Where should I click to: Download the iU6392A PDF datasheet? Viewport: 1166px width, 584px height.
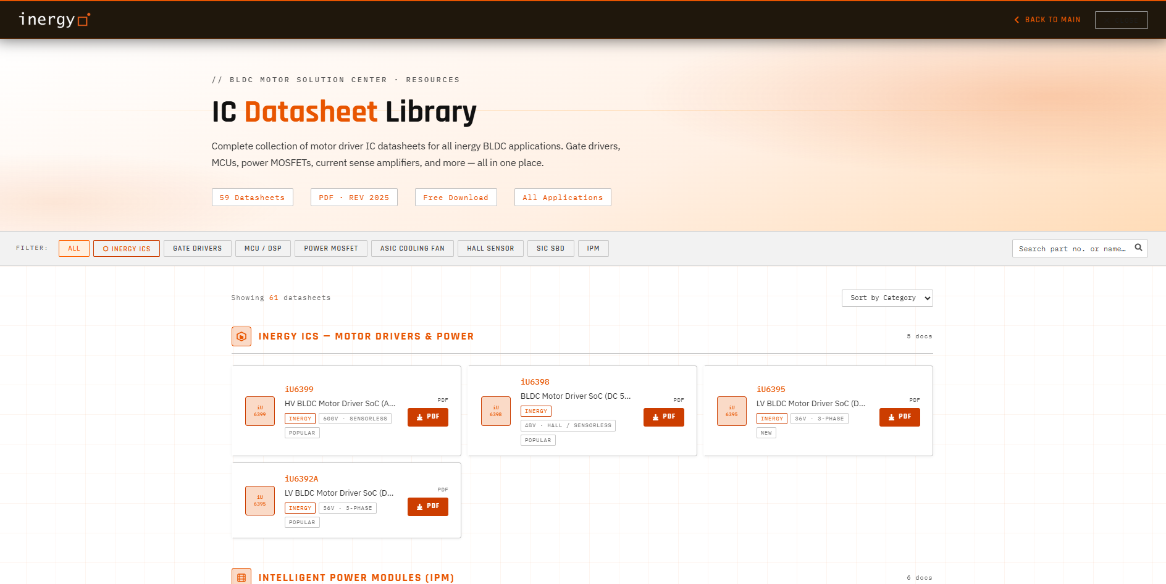click(x=428, y=507)
